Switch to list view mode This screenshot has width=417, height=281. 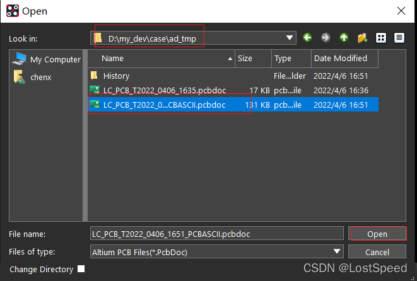tap(381, 38)
